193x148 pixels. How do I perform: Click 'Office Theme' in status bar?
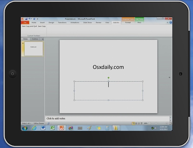(x=39, y=123)
